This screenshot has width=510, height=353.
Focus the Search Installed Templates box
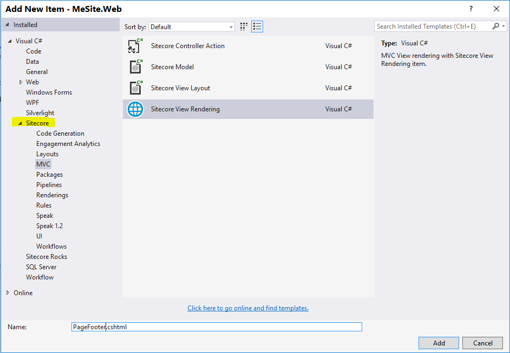coord(433,26)
